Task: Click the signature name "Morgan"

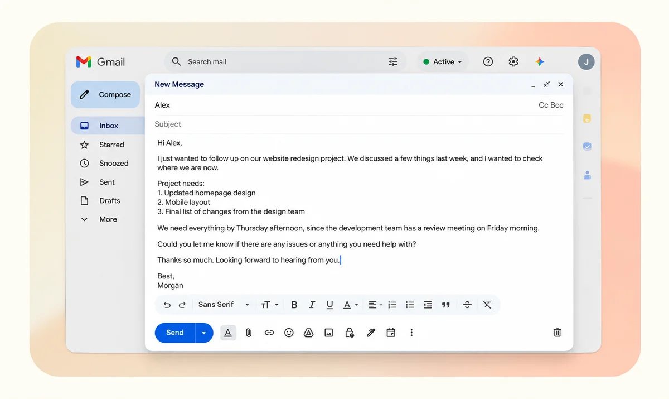Action: [170, 285]
